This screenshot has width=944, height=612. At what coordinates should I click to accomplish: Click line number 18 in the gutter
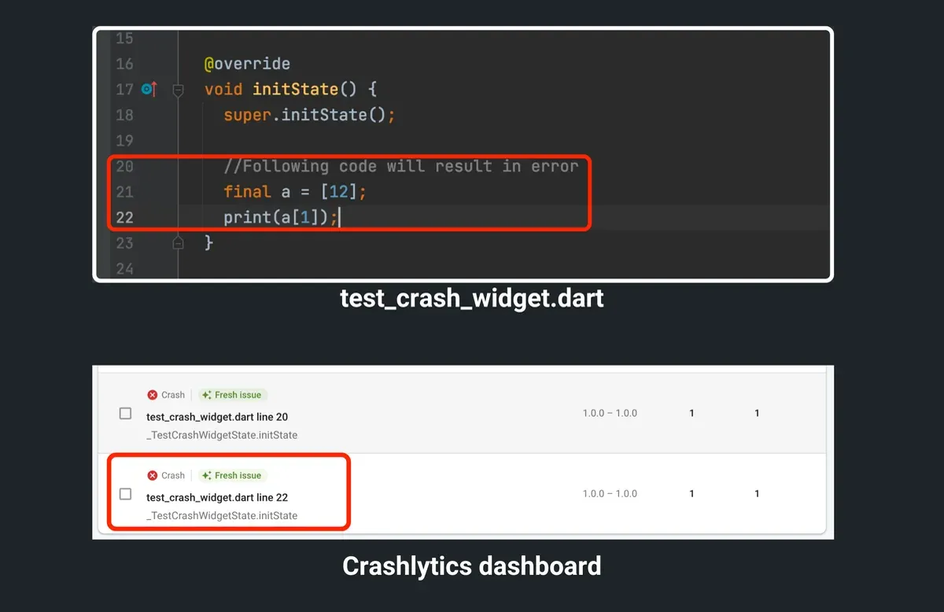coord(125,115)
